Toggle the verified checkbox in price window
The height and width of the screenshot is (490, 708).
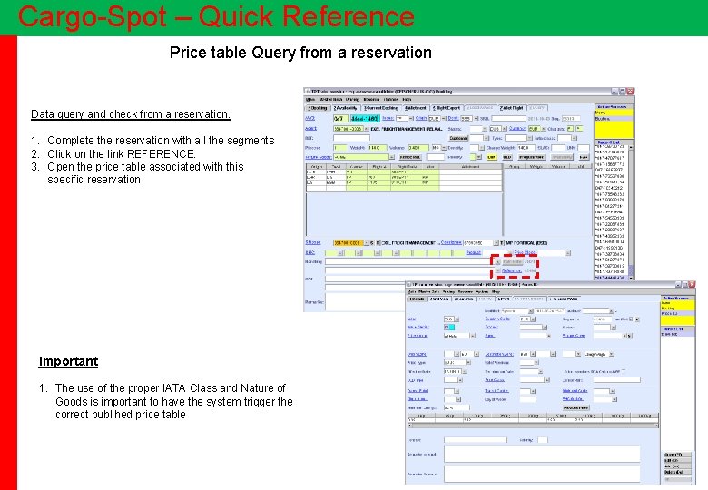coord(631,319)
